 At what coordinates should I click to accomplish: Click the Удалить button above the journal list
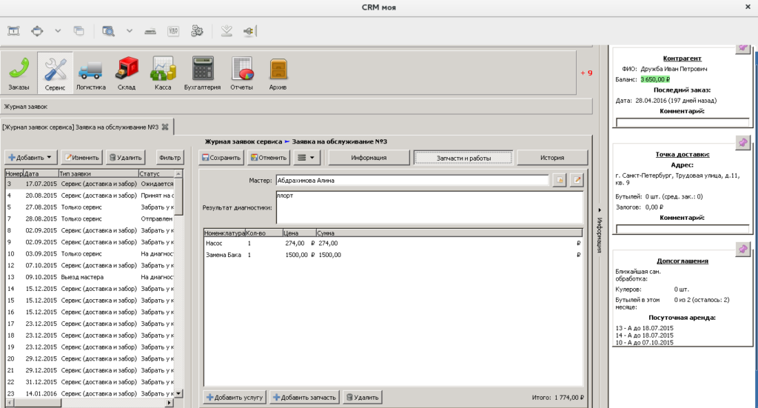pos(126,158)
